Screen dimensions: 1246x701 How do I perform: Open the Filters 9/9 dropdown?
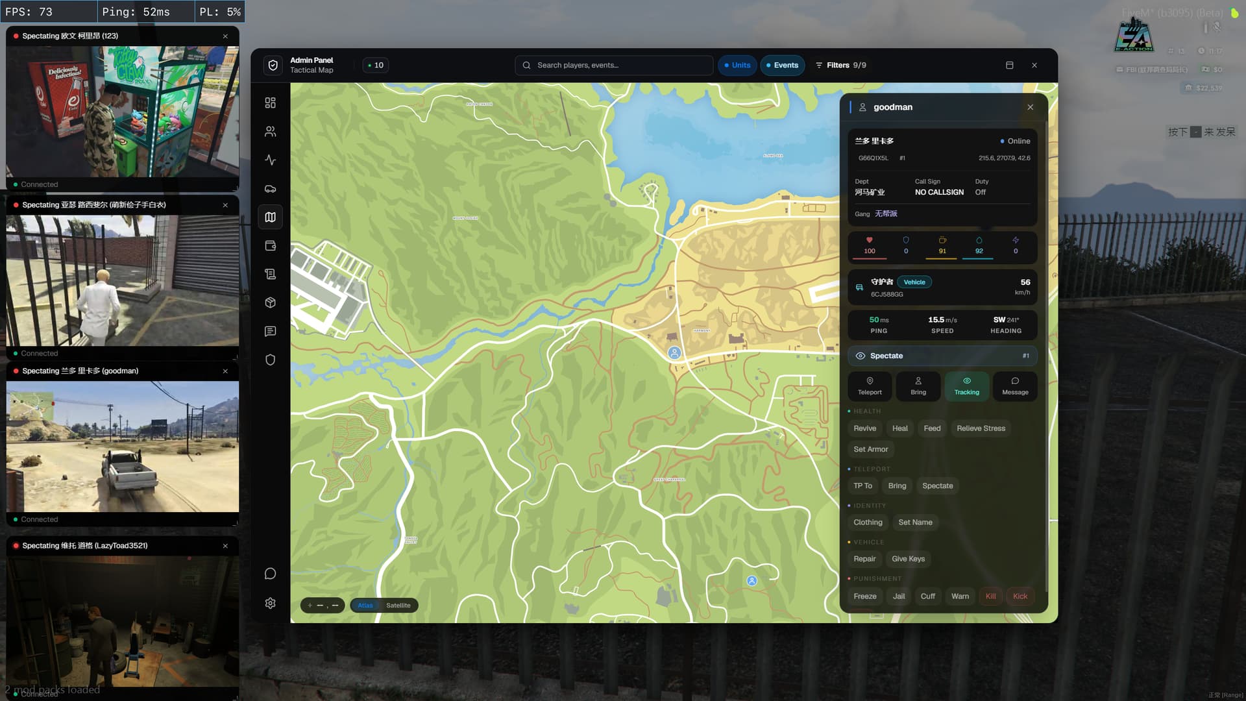tap(841, 65)
